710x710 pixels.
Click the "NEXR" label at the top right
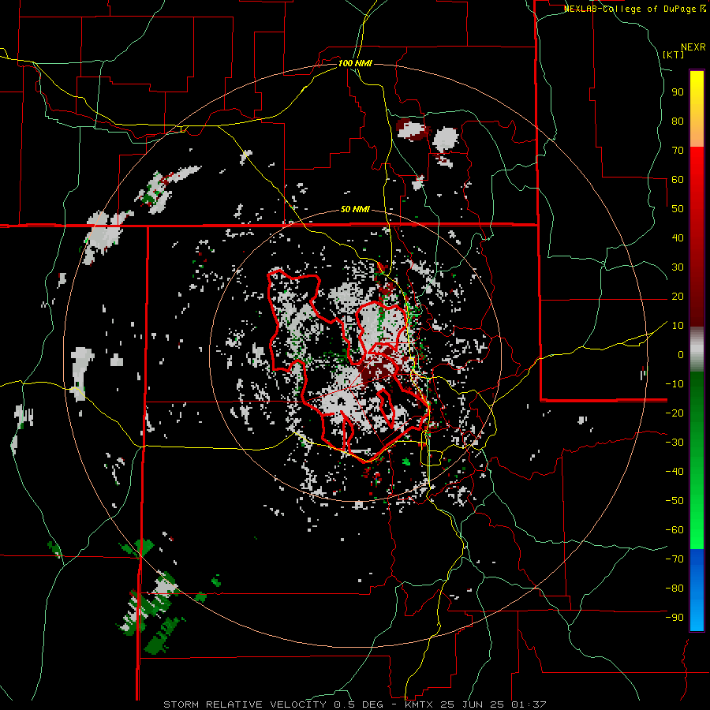pos(693,47)
